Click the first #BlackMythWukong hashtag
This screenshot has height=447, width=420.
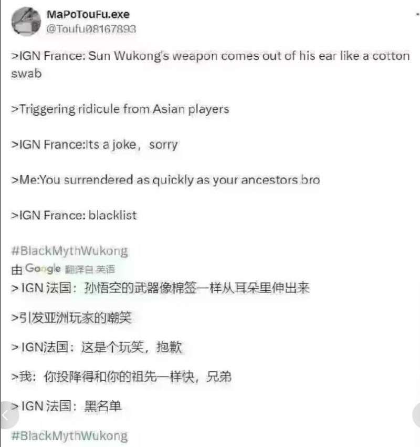[69, 251]
